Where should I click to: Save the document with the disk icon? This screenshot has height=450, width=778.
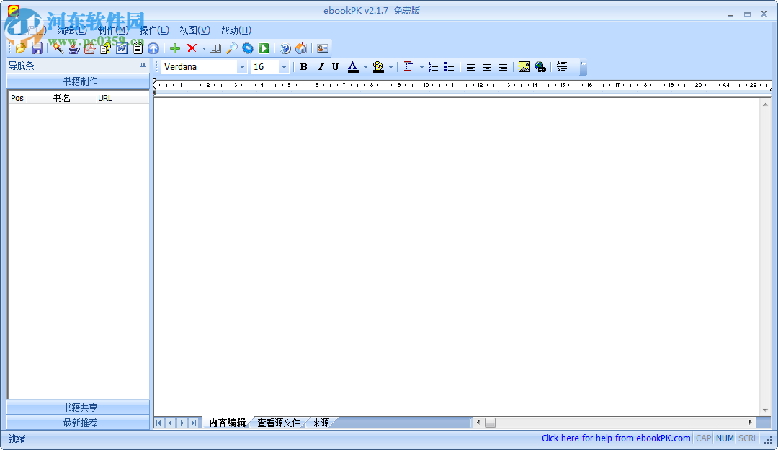pos(36,48)
